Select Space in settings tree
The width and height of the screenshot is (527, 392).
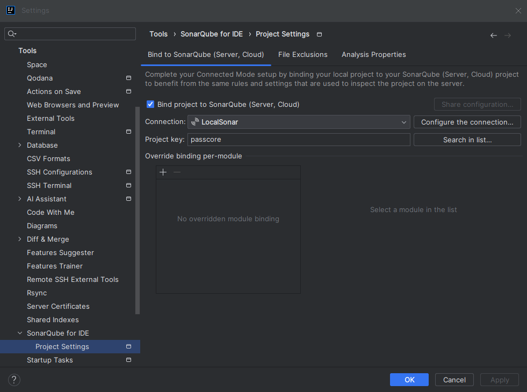click(37, 65)
